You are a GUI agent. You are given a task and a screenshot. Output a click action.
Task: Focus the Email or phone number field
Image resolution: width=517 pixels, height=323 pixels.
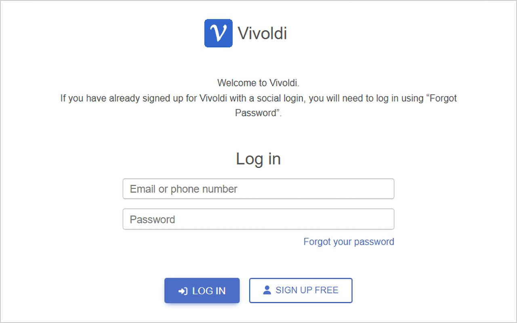258,189
